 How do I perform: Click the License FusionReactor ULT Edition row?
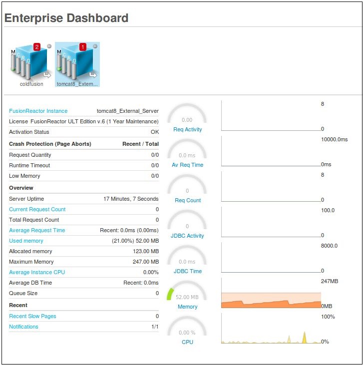tap(84, 121)
